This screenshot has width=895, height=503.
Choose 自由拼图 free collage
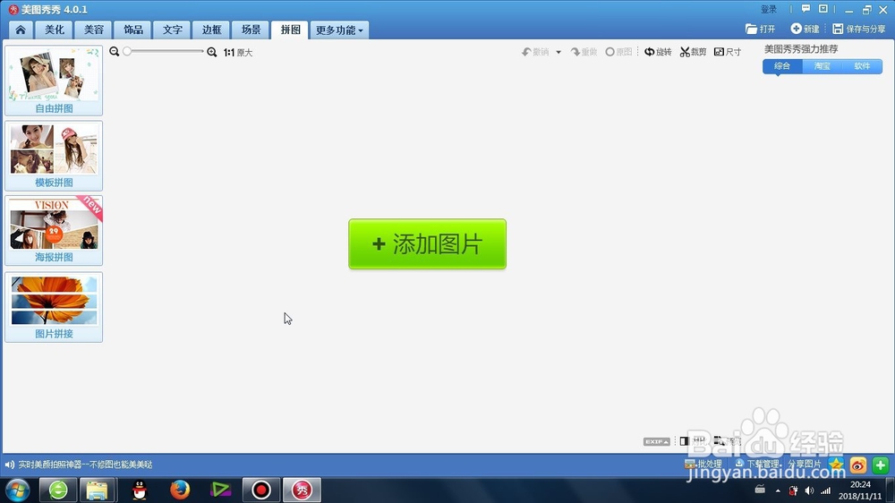pyautogui.click(x=54, y=81)
